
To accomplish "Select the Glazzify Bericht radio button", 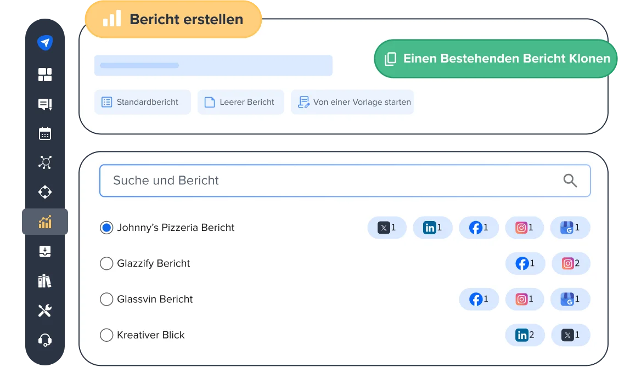I will [106, 263].
